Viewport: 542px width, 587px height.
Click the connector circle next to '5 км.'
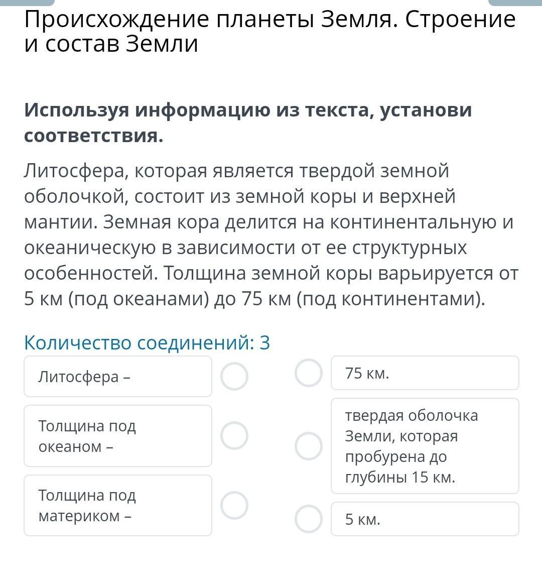point(308,519)
